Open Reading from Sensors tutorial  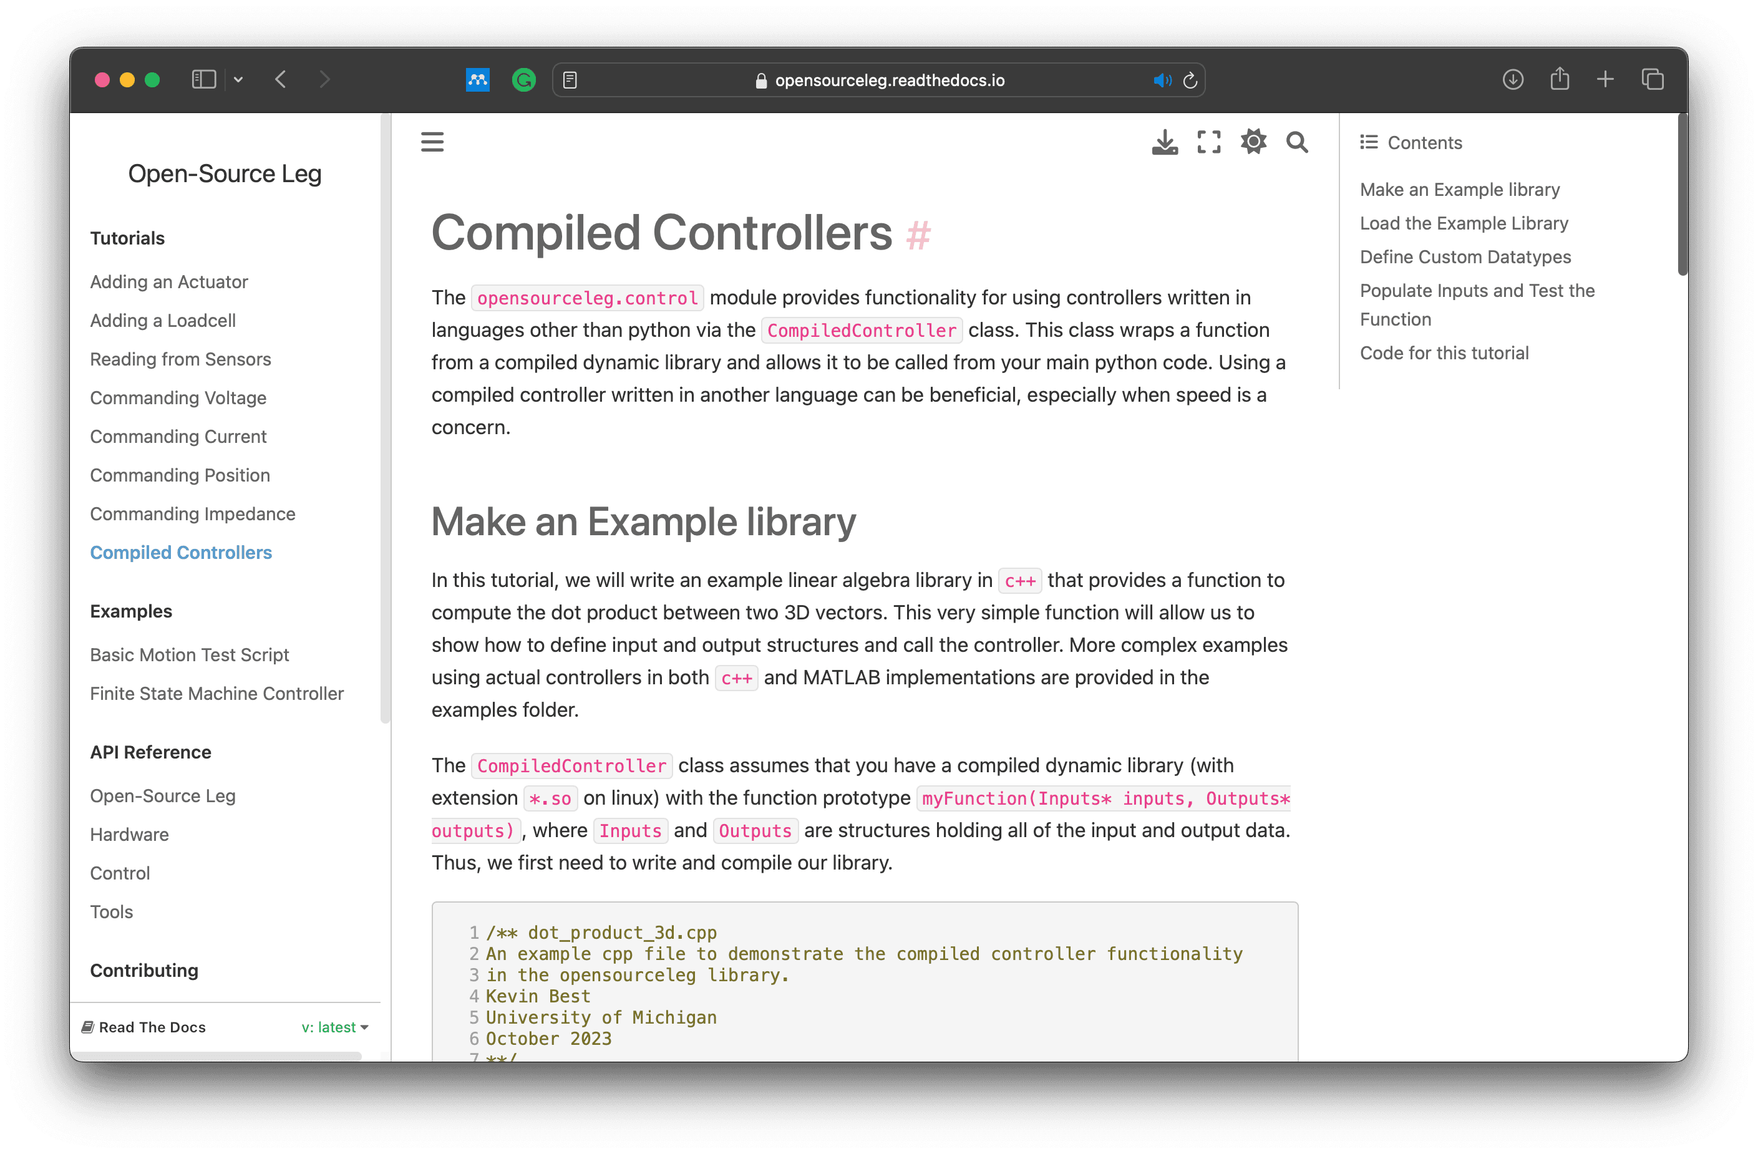180,359
